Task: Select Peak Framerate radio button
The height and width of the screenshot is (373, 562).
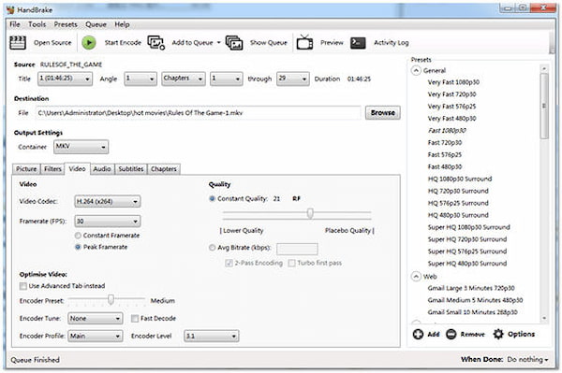Action: point(78,247)
